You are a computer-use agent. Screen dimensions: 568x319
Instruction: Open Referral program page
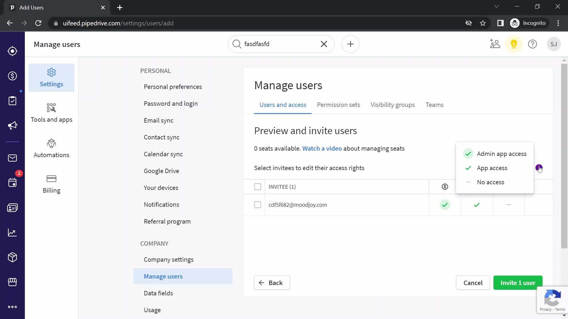click(167, 222)
